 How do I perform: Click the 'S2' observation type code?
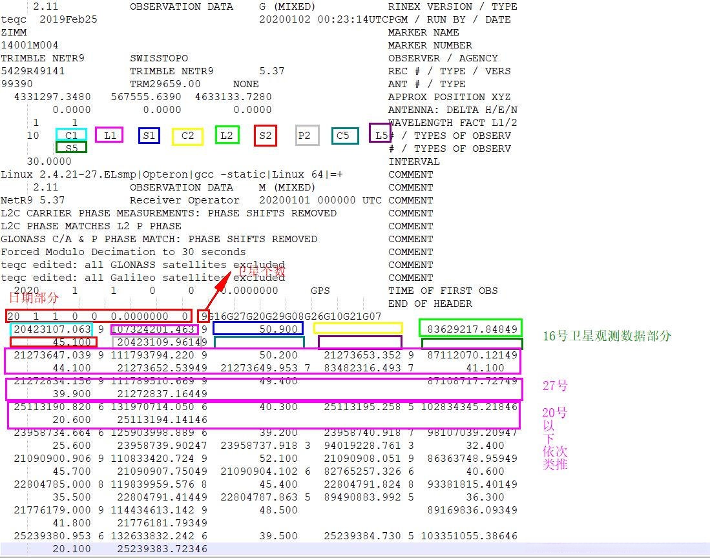pyautogui.click(x=266, y=136)
